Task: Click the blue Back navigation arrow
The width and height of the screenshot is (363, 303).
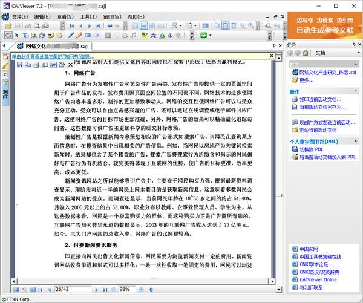Action: (110, 25)
